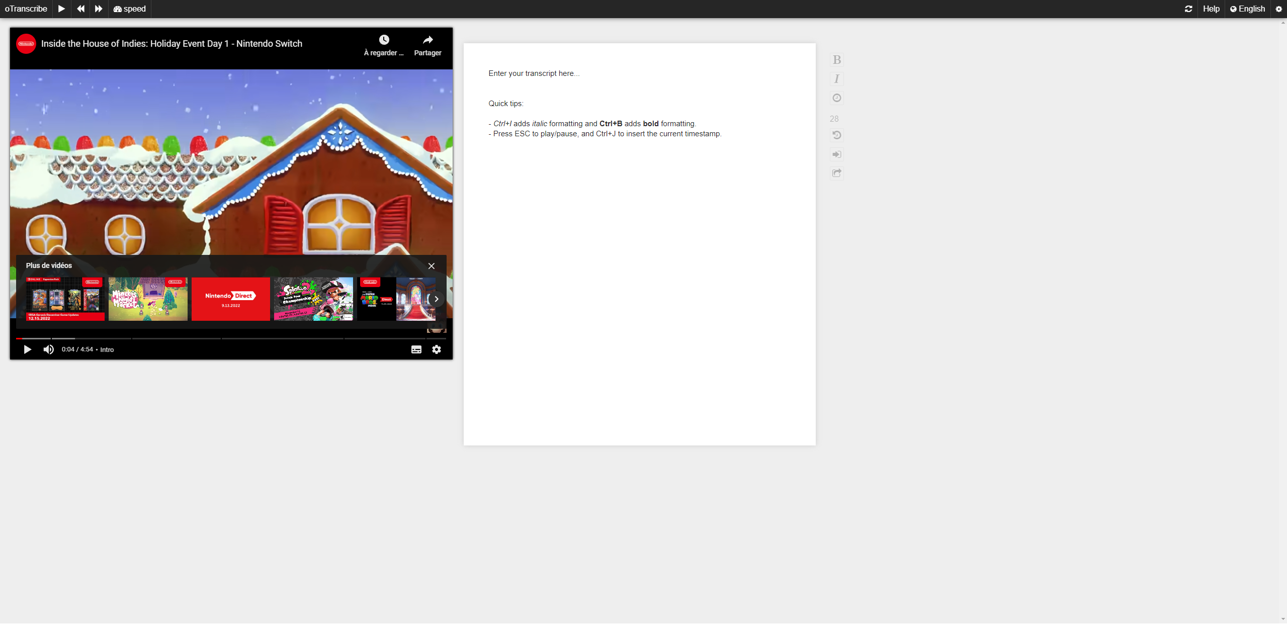Show next suggested videos with the arrow

[x=437, y=299]
